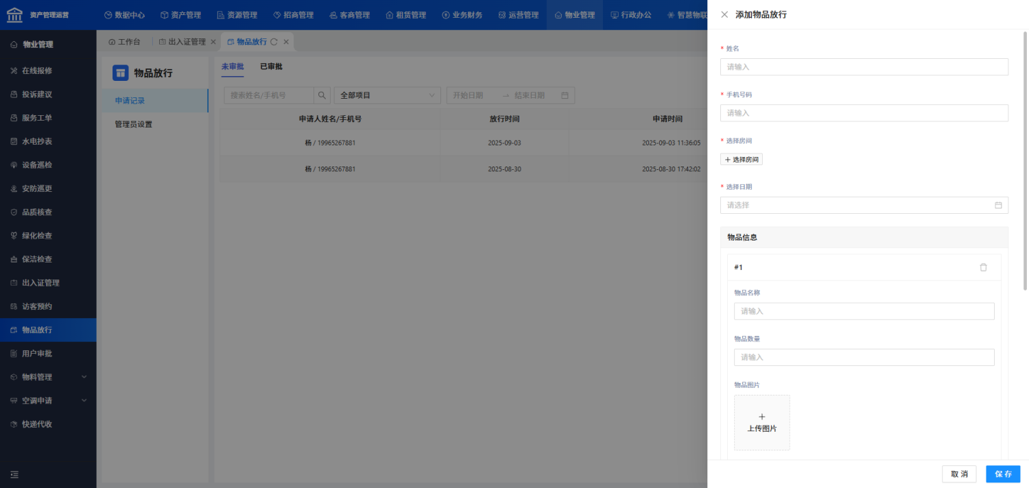Close the 出入证管理 tab
This screenshot has height=488, width=1029.
(213, 42)
